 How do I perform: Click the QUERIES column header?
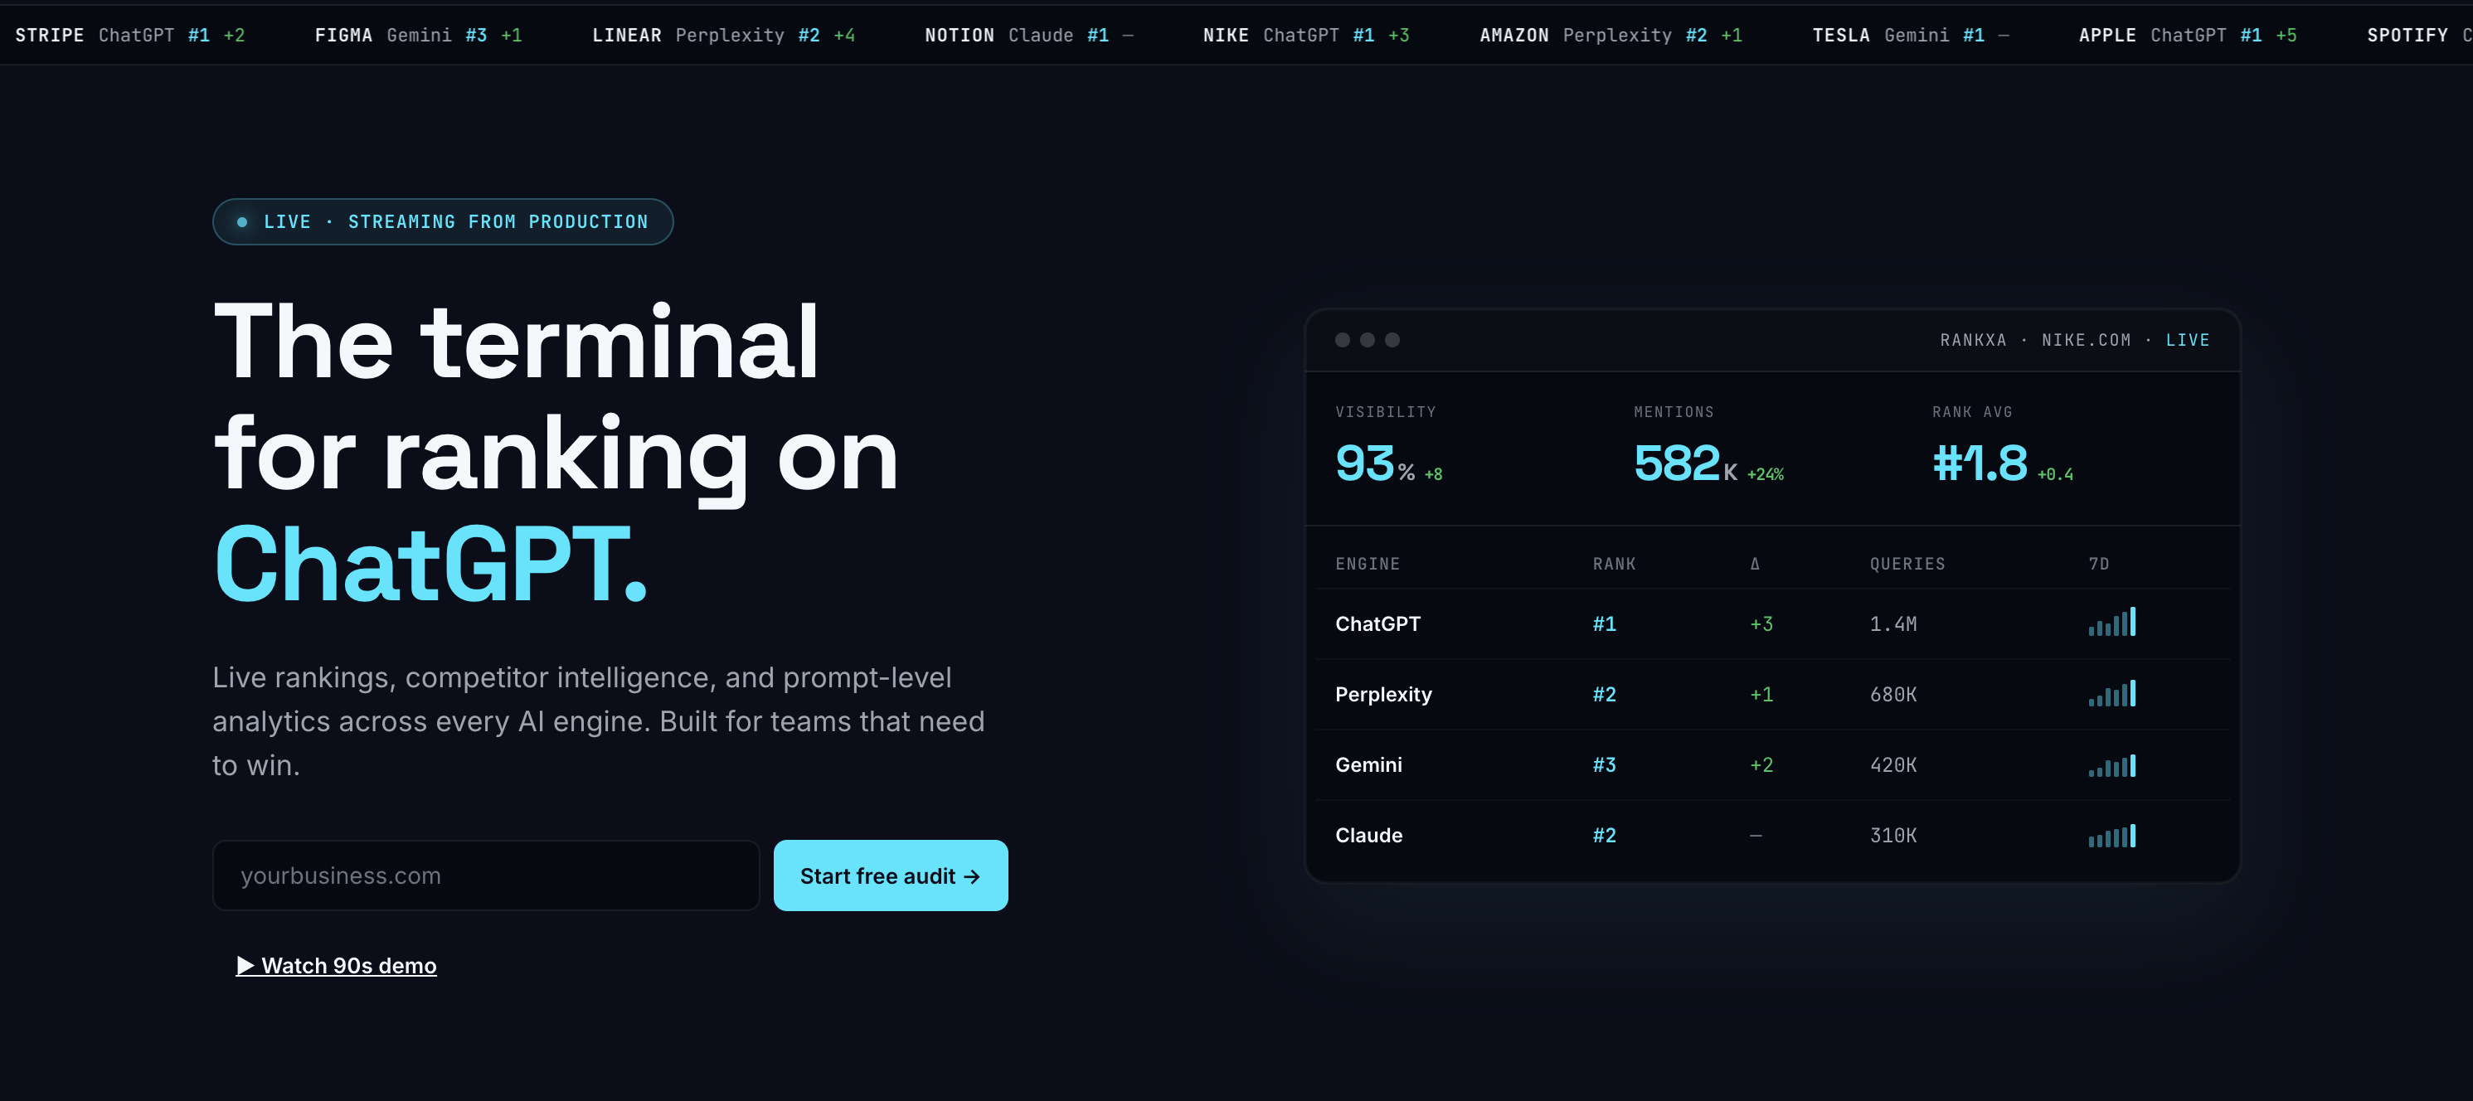point(1907,564)
